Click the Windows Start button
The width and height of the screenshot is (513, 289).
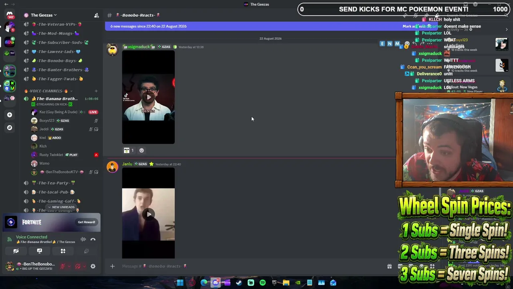click(180, 283)
